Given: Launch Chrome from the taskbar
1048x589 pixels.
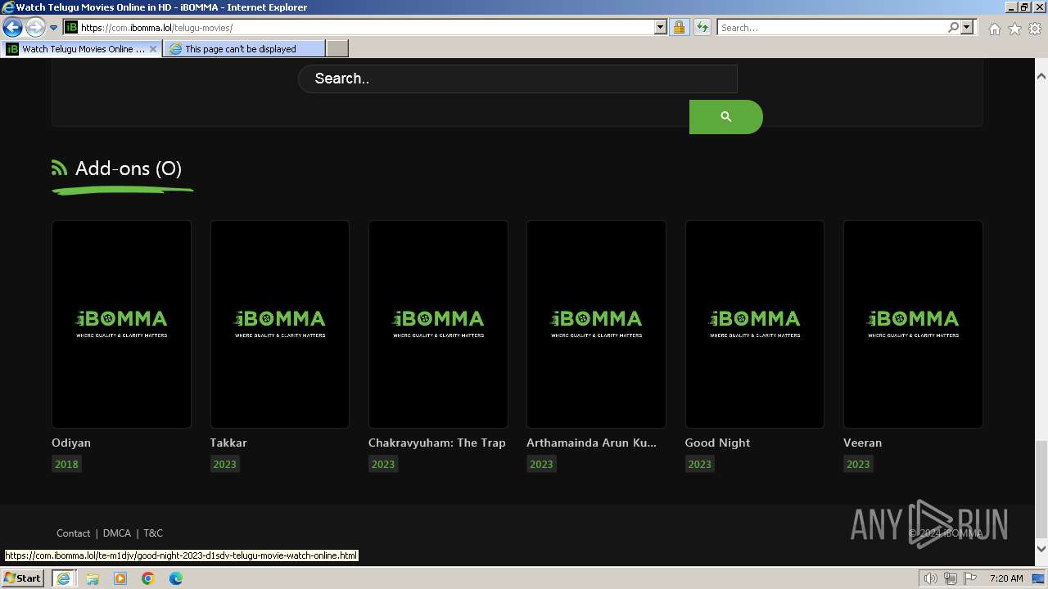Looking at the screenshot, I should tap(148, 578).
